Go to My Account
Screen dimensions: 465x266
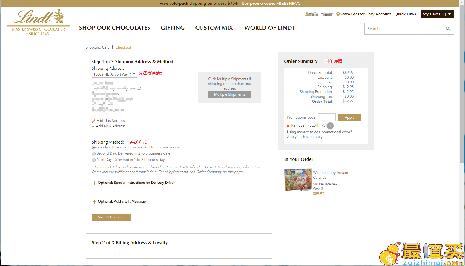tap(380, 14)
